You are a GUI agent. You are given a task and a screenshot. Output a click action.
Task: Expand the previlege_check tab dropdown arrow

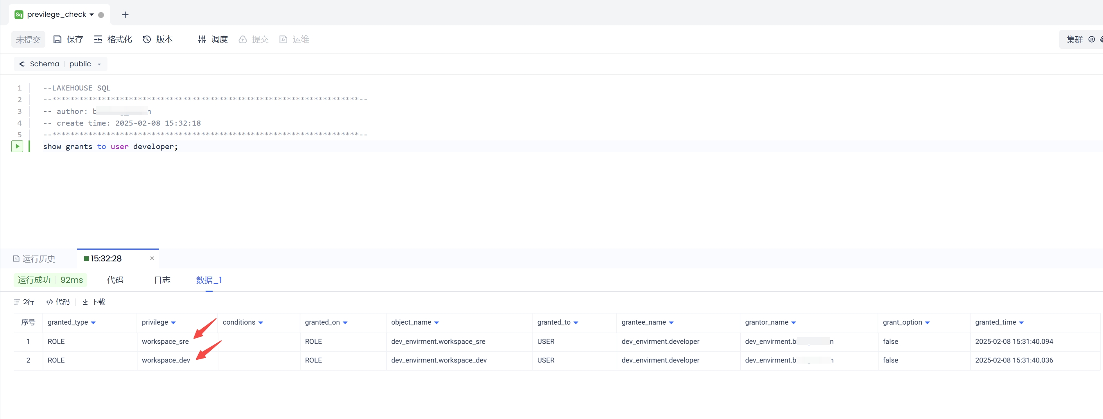pos(91,14)
